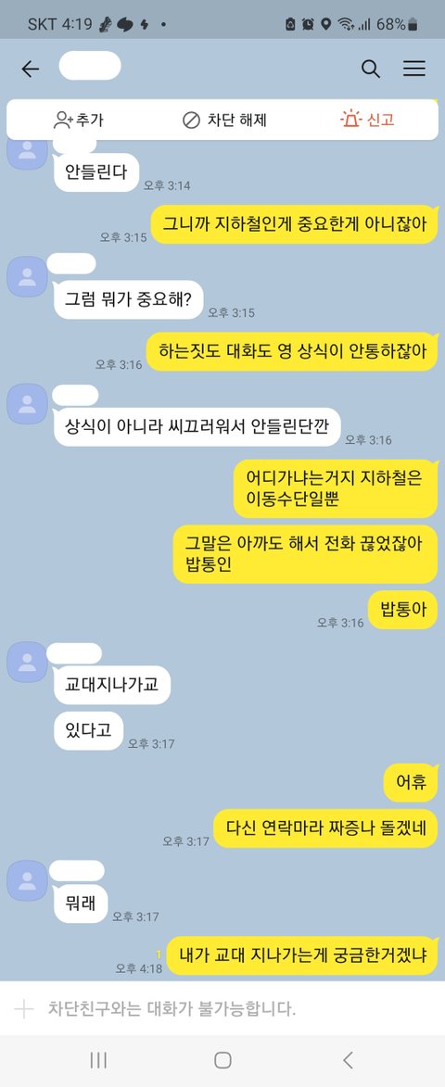445x1087 pixels.
Task: Select the yellow message bubble 밥통아
Action: click(x=402, y=610)
